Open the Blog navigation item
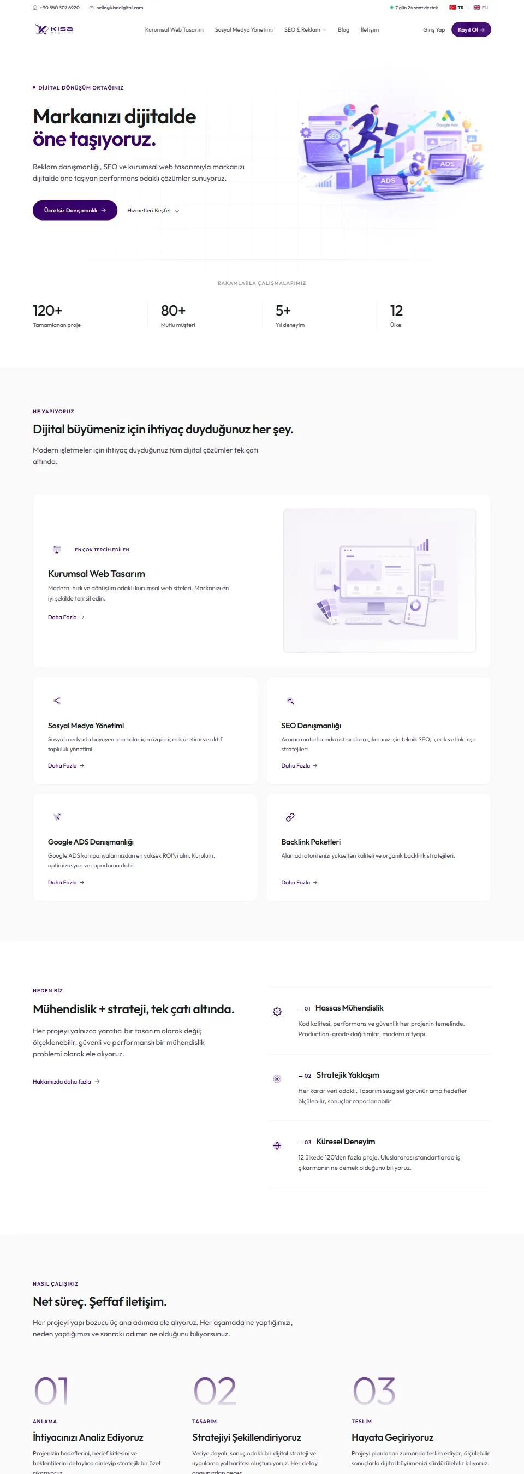Image resolution: width=524 pixels, height=1474 pixels. point(343,30)
